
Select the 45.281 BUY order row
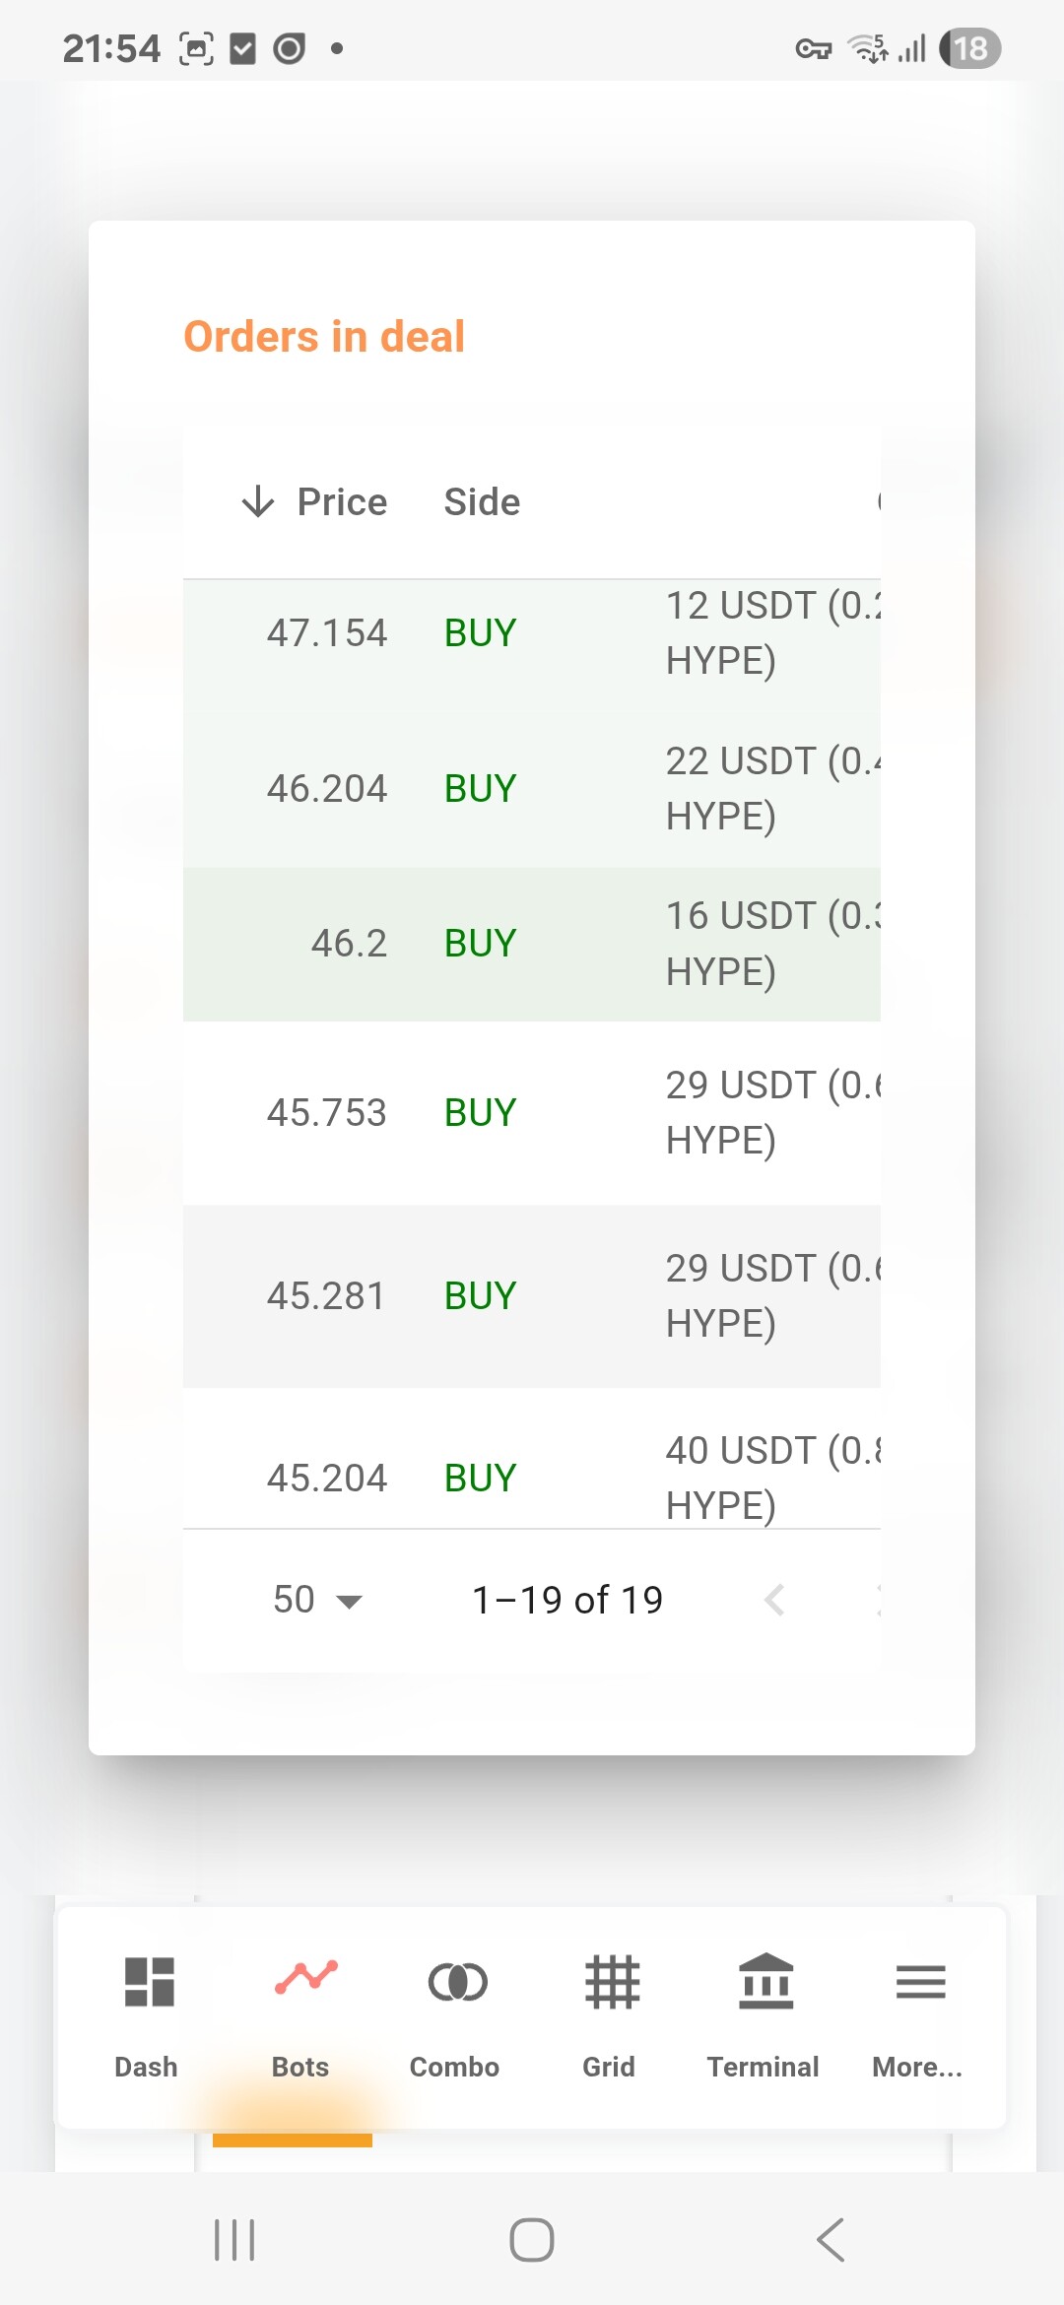532,1295
